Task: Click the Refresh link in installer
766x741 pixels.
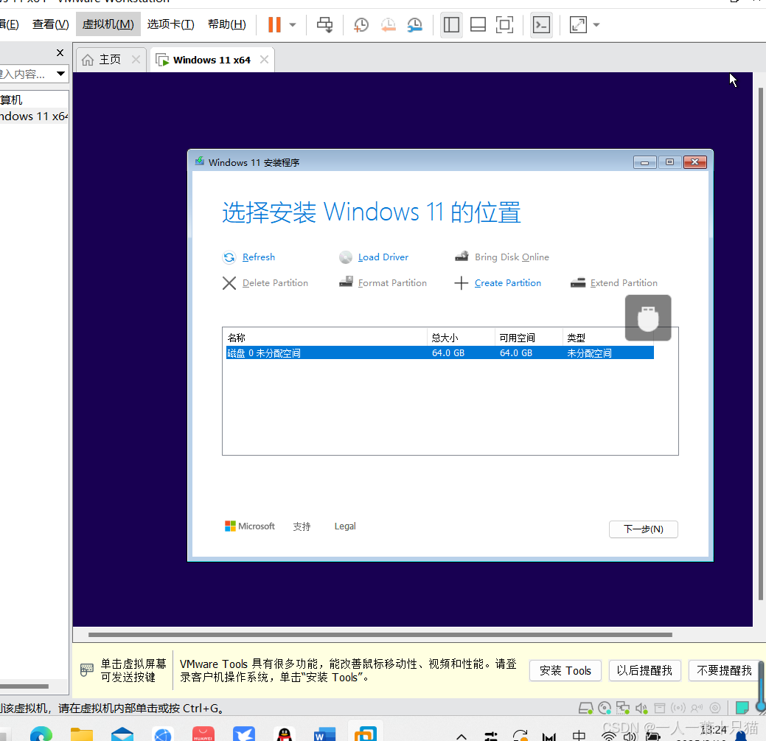Action: point(259,257)
